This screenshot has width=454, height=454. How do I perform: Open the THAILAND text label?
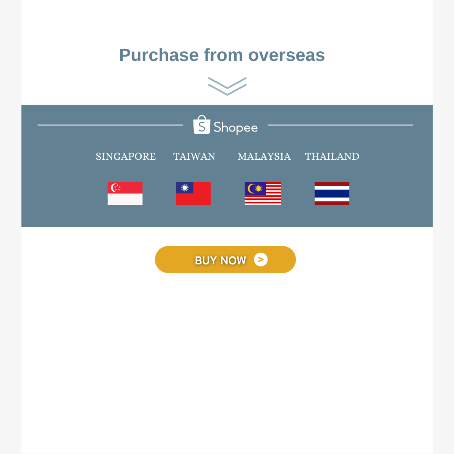[332, 156]
